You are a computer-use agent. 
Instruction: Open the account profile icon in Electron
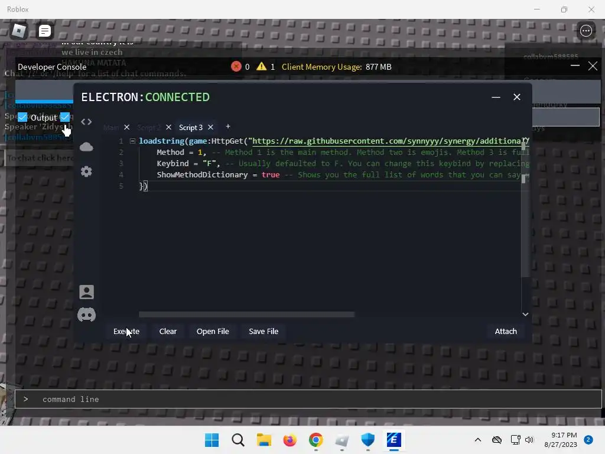[x=86, y=292]
